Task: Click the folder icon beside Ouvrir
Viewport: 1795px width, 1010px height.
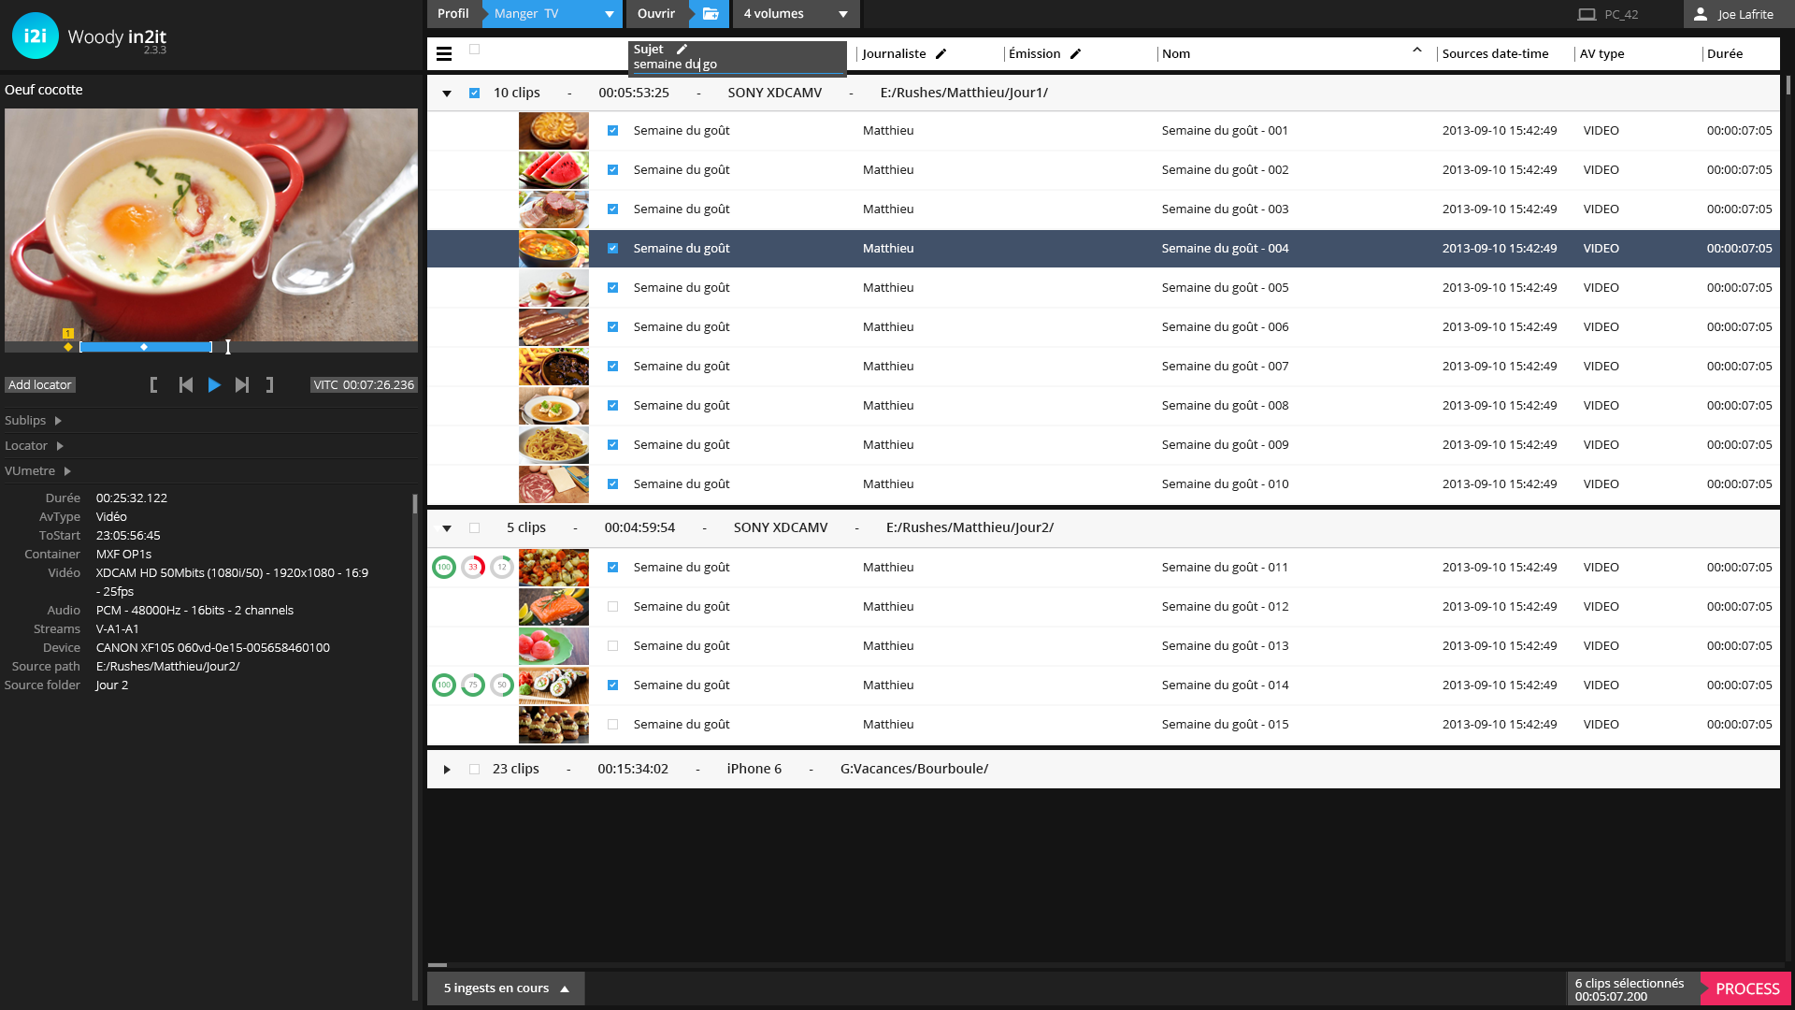Action: (x=711, y=14)
